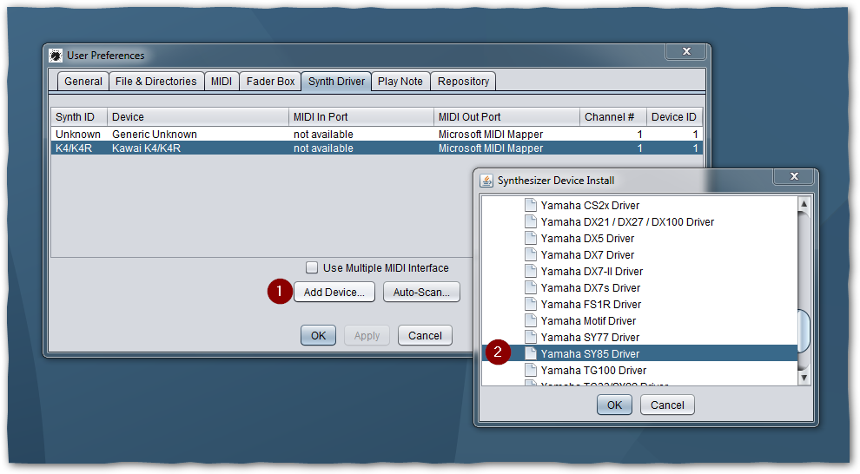This screenshot has height=474, width=860.
Task: Click file icon beside Yamaha FS1R Driver
Action: (531, 304)
